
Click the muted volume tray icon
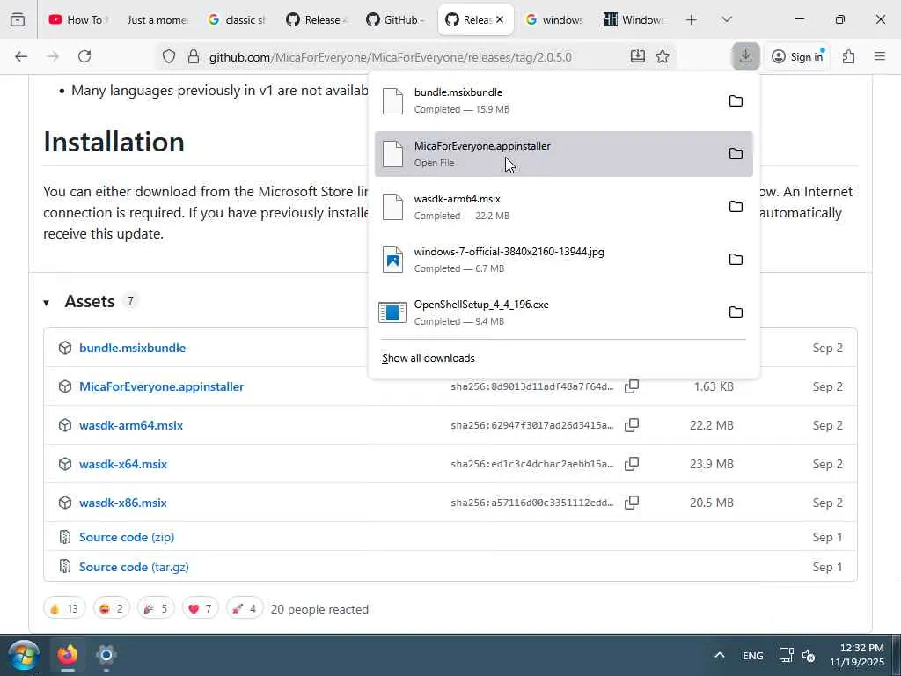click(x=809, y=655)
